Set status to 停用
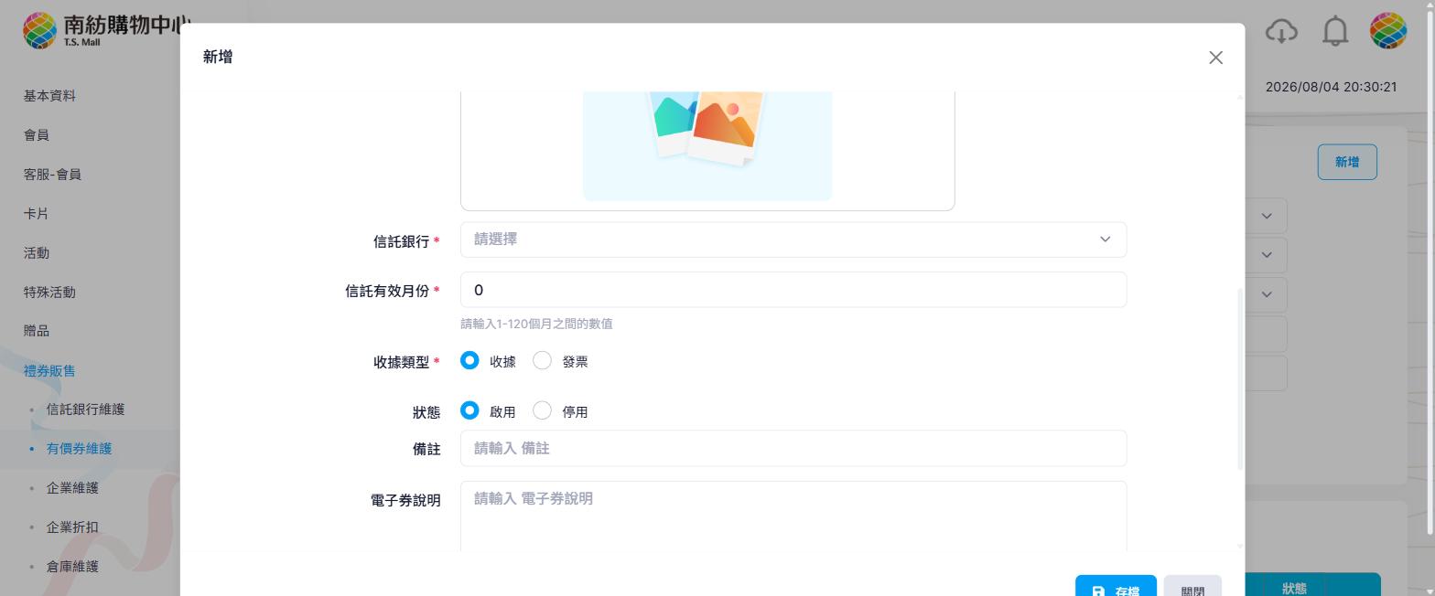This screenshot has width=1435, height=596. [x=542, y=411]
